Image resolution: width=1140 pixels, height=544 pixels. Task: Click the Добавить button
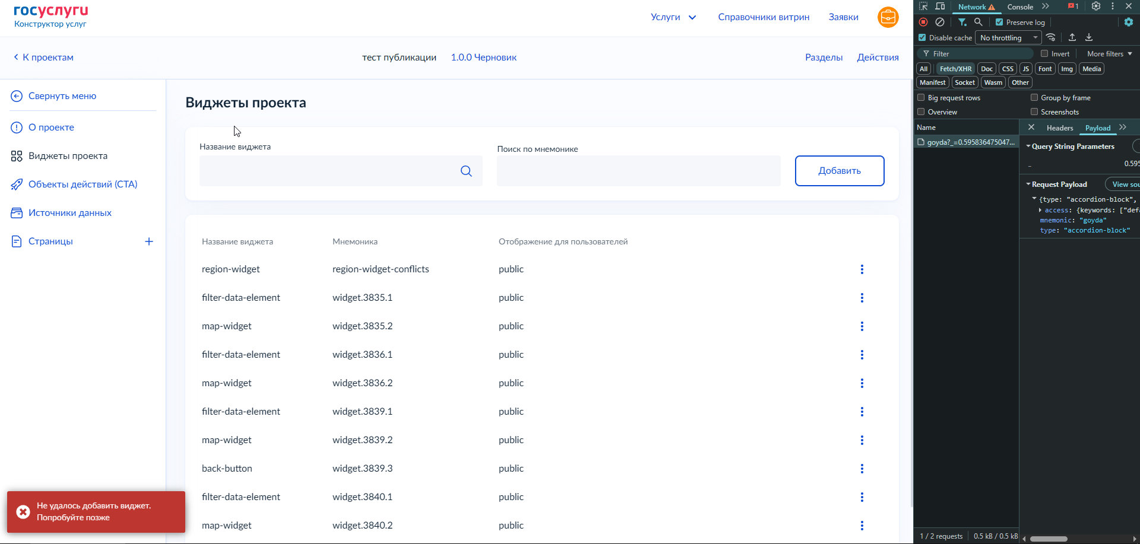click(840, 171)
